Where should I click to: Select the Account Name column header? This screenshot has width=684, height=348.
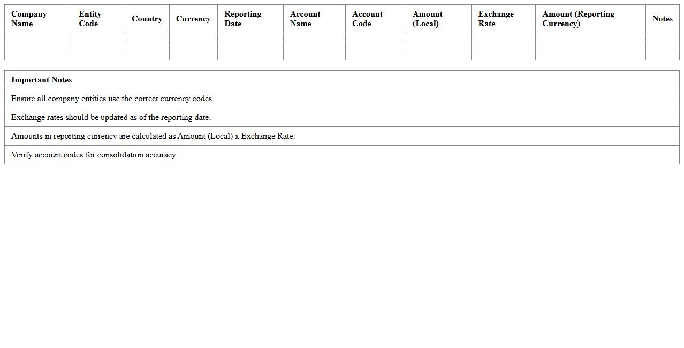[305, 19]
